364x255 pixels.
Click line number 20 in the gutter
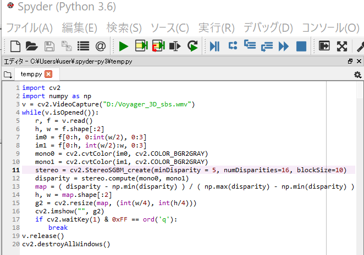coord(16,244)
